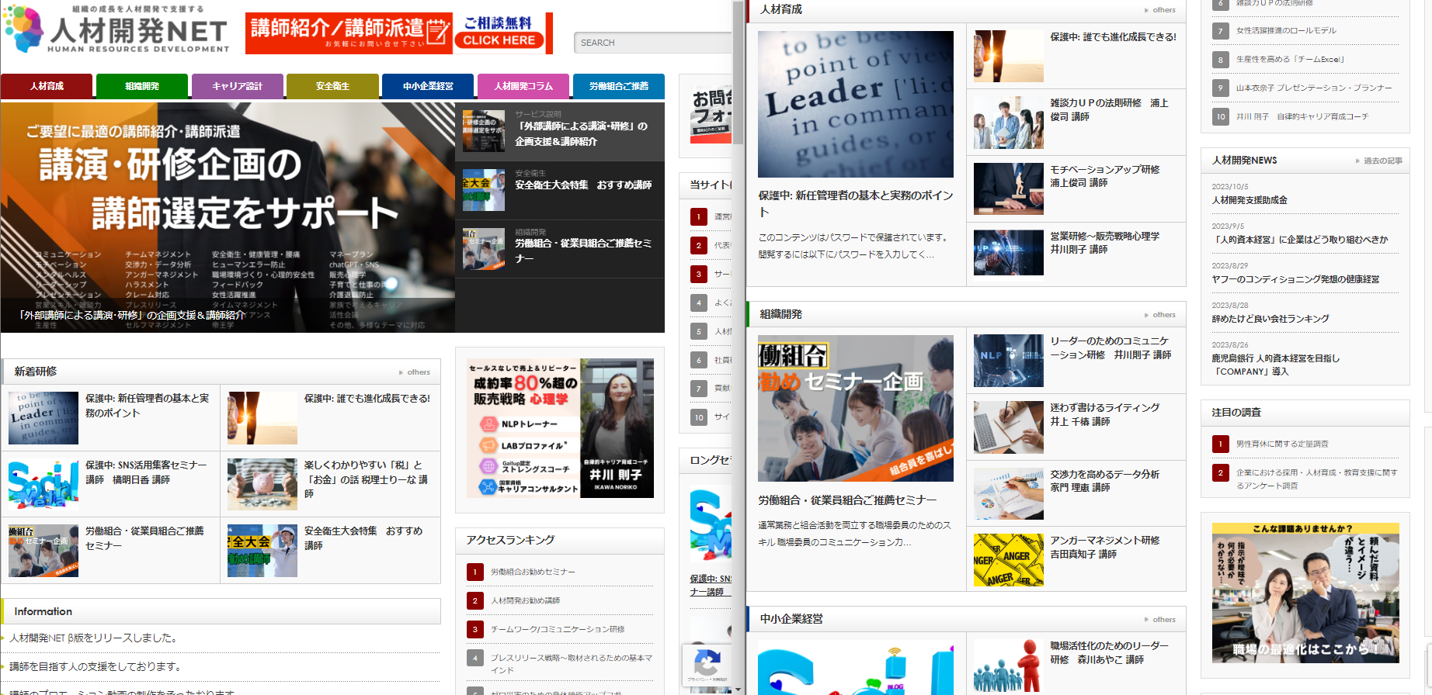Screen dimensions: 1432x695
Task: Click the 井川則子 販売戦略心理学 banner
Action: click(560, 428)
